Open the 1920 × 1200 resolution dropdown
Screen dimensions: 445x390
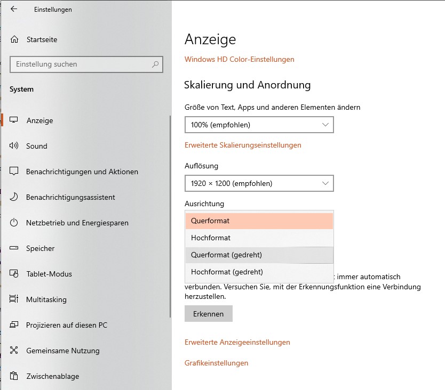[x=259, y=183]
